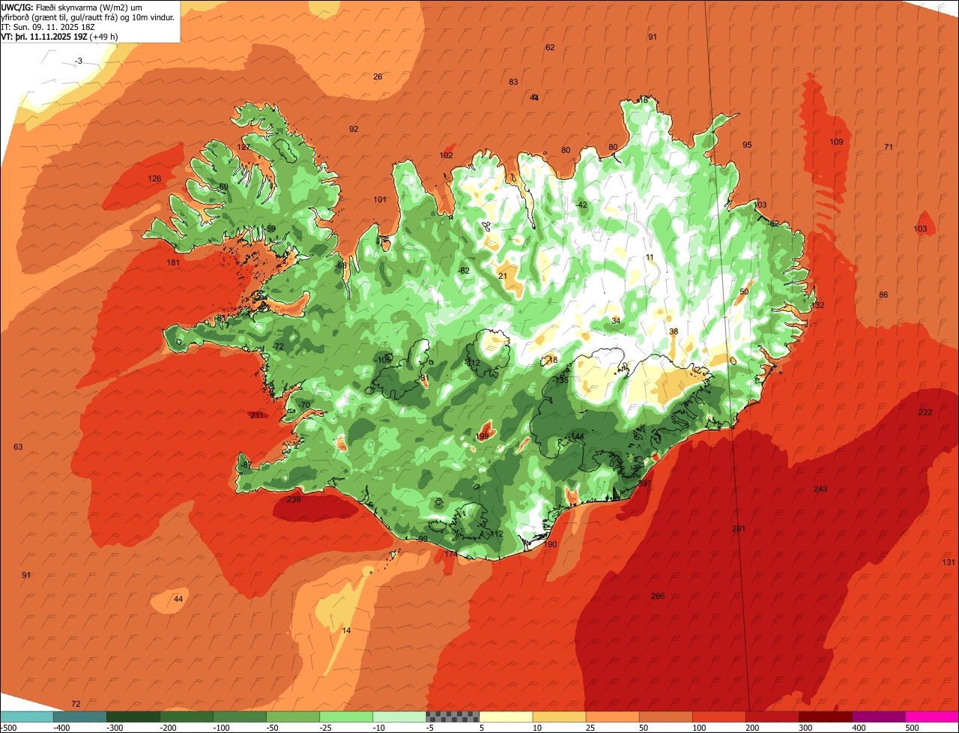Click the legend swatch between -400 and -300
The image size is (959, 733).
80,717
